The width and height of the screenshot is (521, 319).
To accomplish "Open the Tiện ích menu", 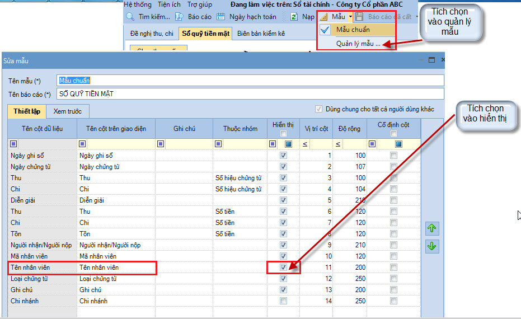I will [x=169, y=4].
